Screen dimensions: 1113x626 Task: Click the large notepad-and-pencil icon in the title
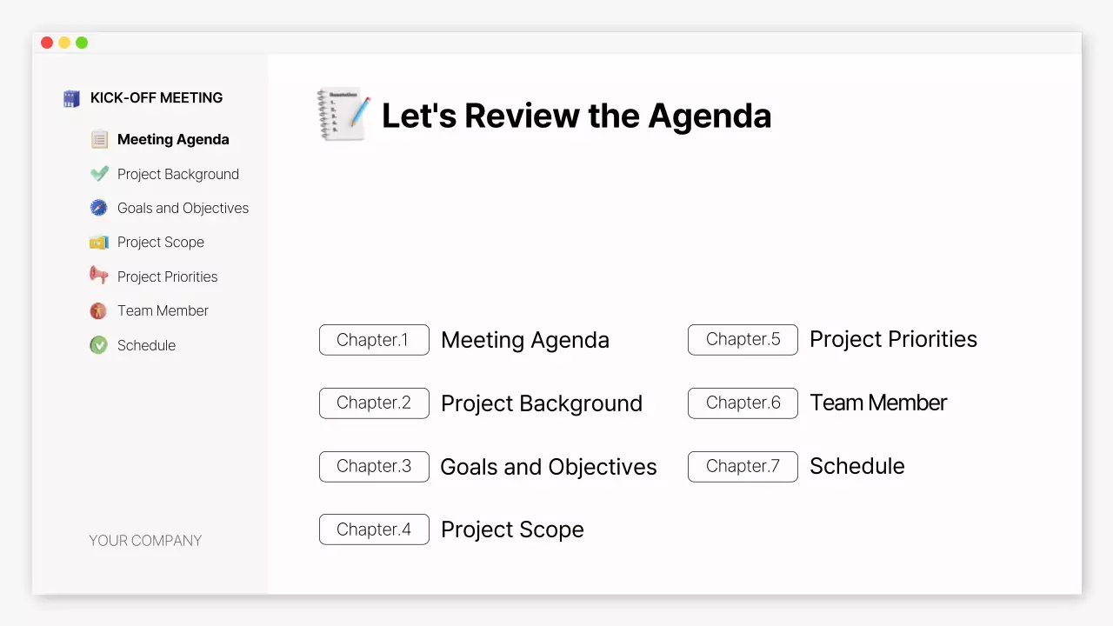coord(343,115)
